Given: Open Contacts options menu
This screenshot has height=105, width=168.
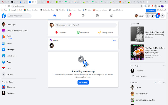Looking at the screenshot, I should [x=164, y=82].
